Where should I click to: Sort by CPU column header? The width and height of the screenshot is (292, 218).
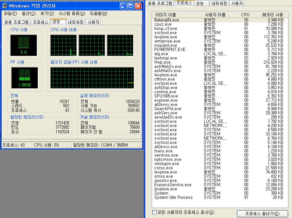(240, 15)
